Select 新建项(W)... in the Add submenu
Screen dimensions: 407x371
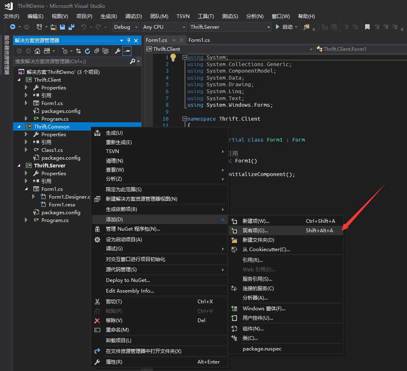286,221
